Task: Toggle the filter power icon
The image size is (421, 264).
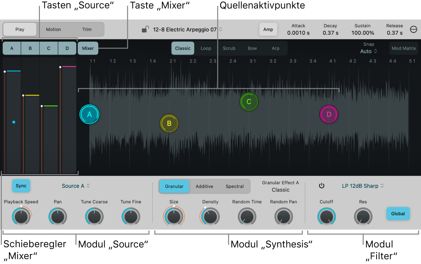Action: coord(322,186)
